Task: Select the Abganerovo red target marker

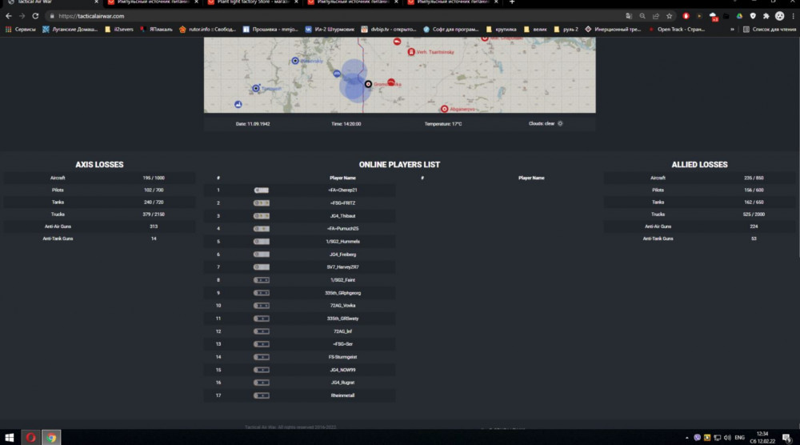Action: tap(445, 109)
